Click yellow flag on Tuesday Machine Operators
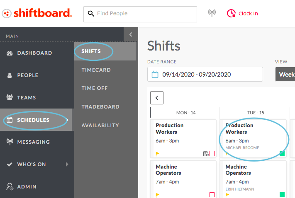 pyautogui.click(x=227, y=195)
